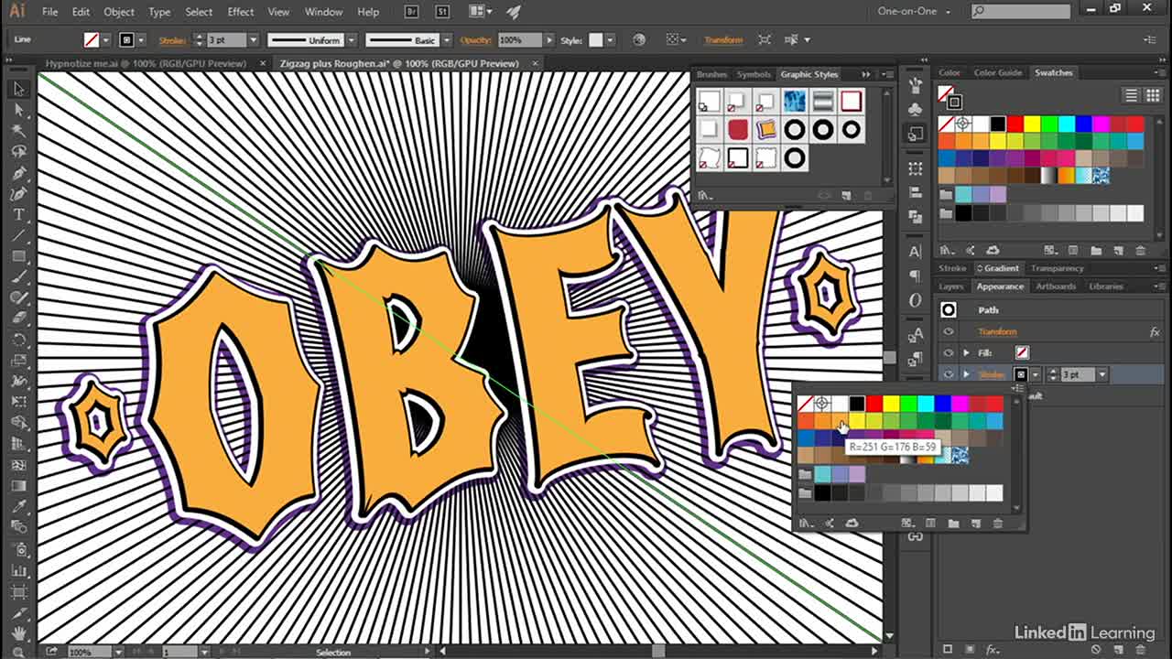Click the orange Transform link in Appearance

pos(997,332)
